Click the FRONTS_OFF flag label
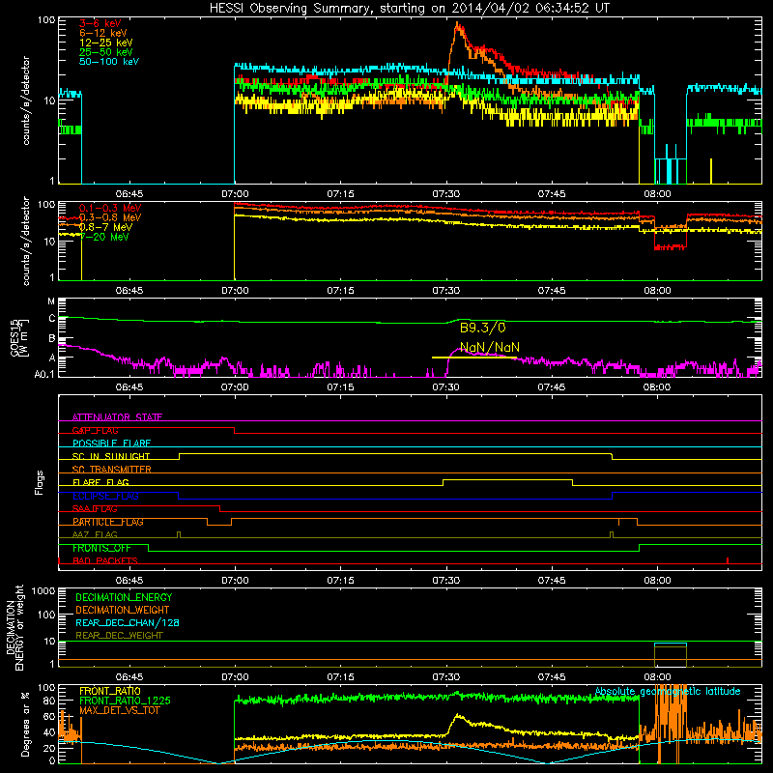773x773 pixels. 101,548
